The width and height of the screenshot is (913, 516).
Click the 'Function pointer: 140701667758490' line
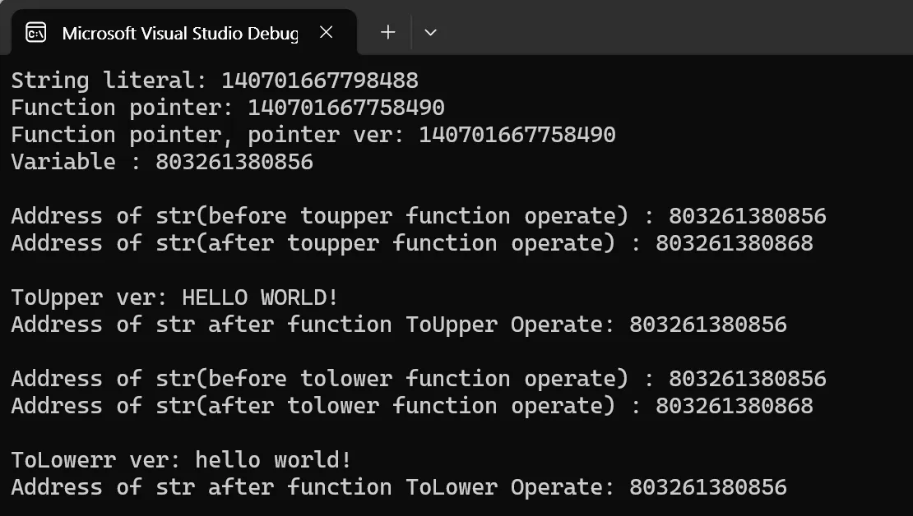click(x=227, y=108)
